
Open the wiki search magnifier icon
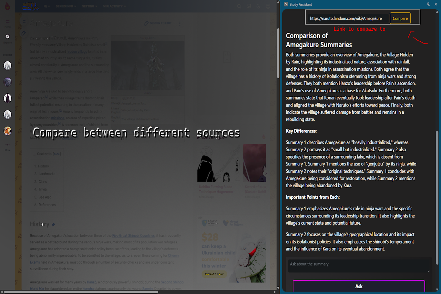tap(239, 6)
